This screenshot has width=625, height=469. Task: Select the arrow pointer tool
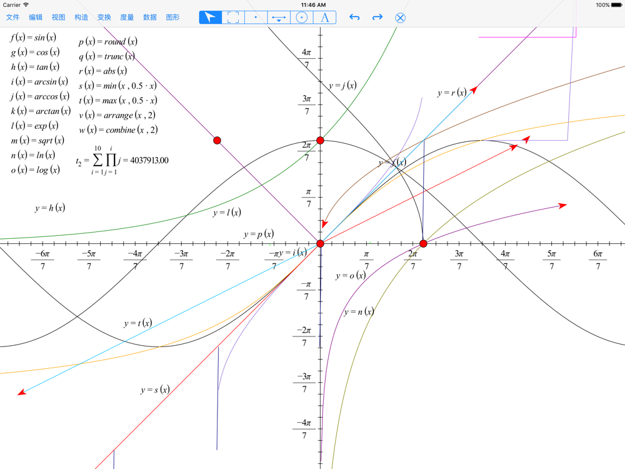click(211, 18)
